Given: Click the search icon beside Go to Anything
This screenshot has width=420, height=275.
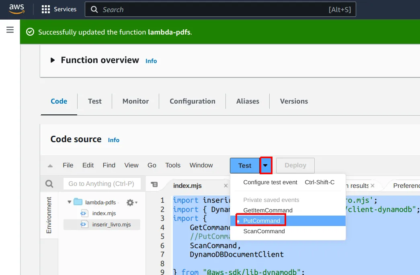Looking at the screenshot, I should tap(49, 184).
